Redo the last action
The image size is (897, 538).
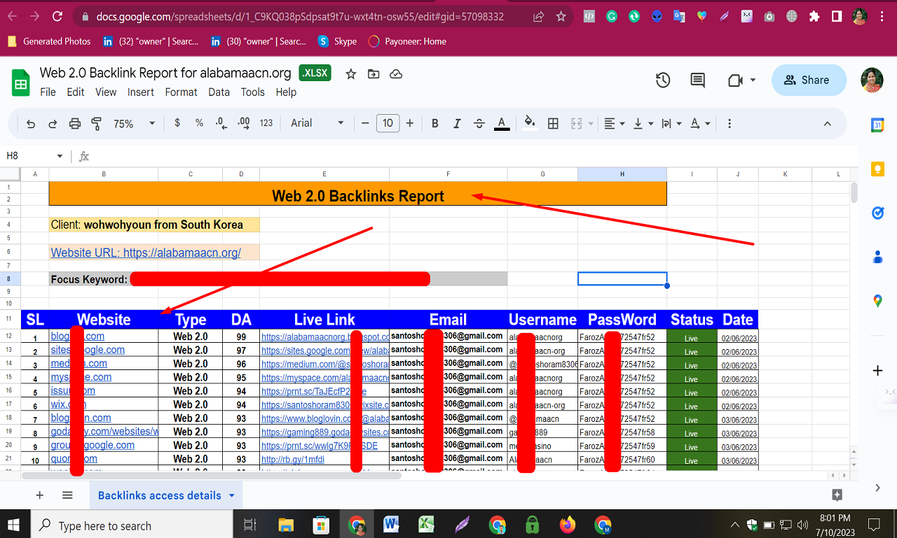coord(53,123)
